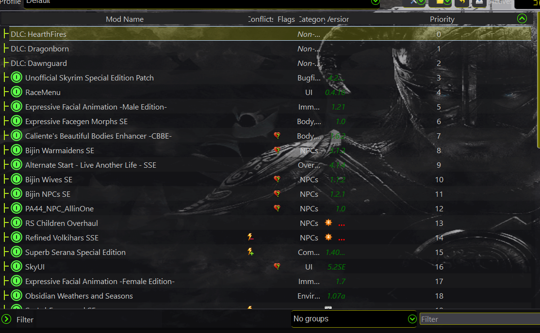The image size is (540, 333).
Task: Click the 1.07a version of Obsidian Weathers
Action: (336, 296)
